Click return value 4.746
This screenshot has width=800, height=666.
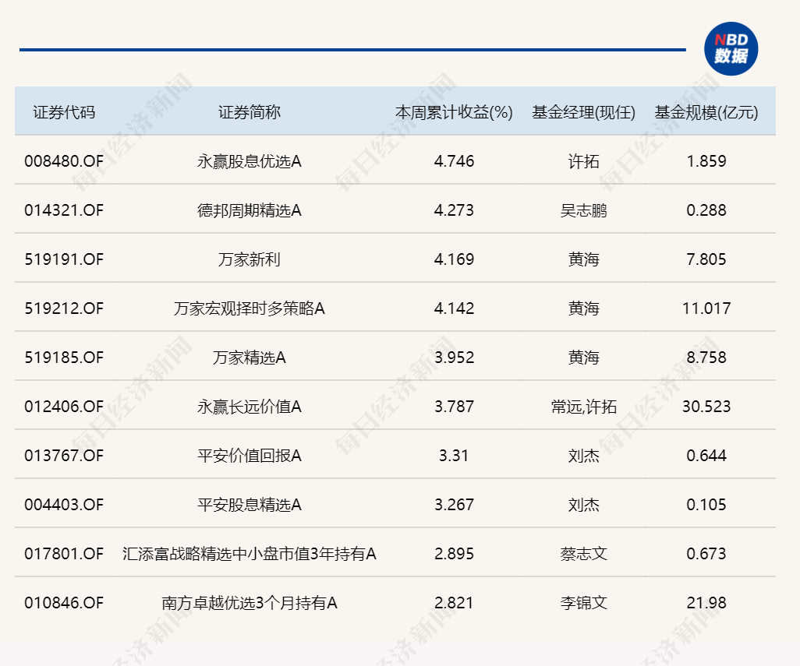pos(454,161)
